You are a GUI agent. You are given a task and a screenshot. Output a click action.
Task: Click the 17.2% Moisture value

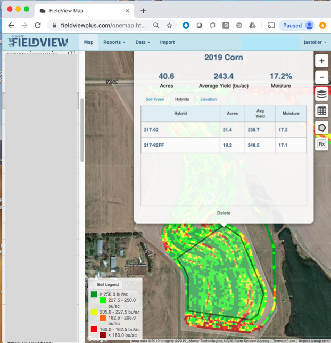click(281, 76)
